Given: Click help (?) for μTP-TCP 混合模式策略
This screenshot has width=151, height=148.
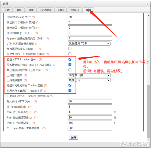Looking at the screenshot, I should pos(37,44).
